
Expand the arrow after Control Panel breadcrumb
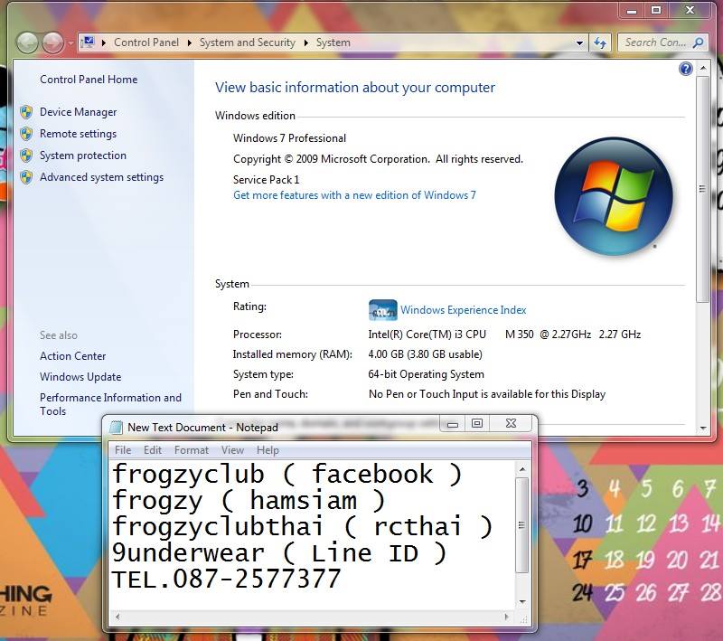tap(189, 42)
